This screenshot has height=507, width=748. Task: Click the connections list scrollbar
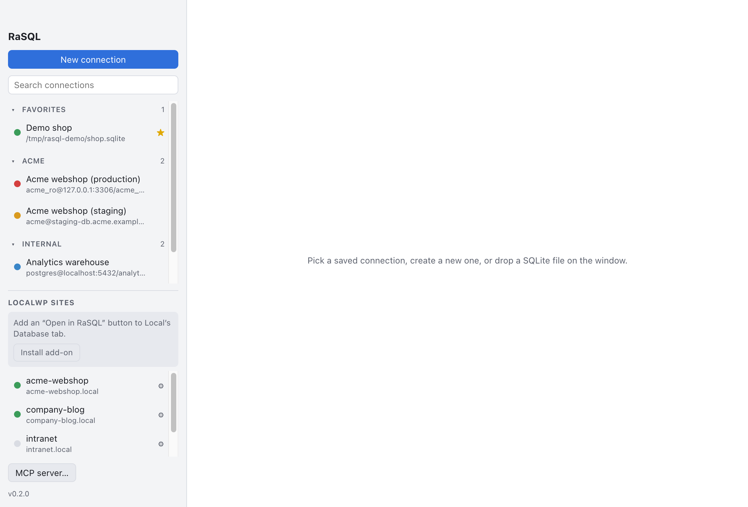click(x=174, y=177)
